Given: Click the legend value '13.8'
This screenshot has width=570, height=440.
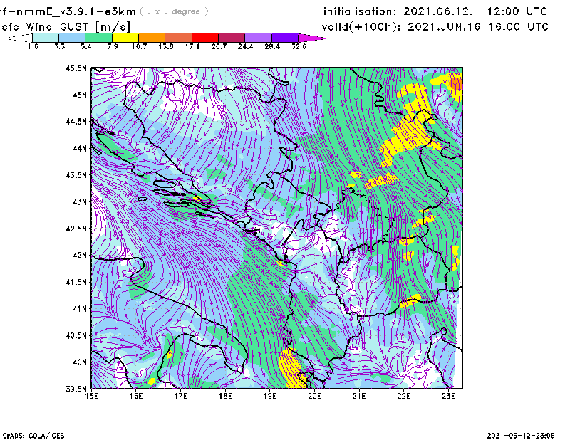Looking at the screenshot, I should point(166,46).
